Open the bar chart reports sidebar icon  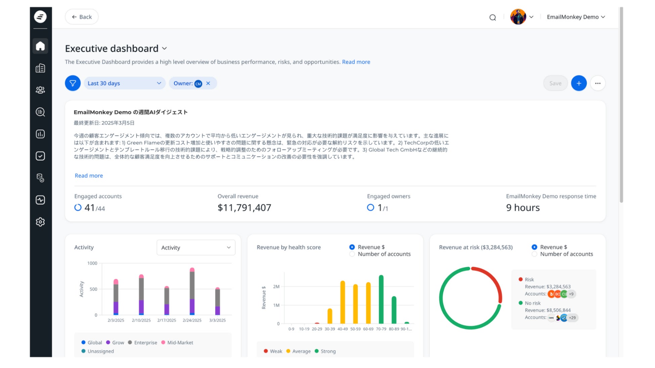[40, 134]
